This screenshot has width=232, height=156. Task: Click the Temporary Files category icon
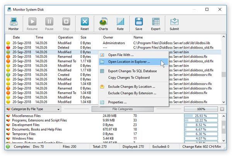(x=8, y=134)
